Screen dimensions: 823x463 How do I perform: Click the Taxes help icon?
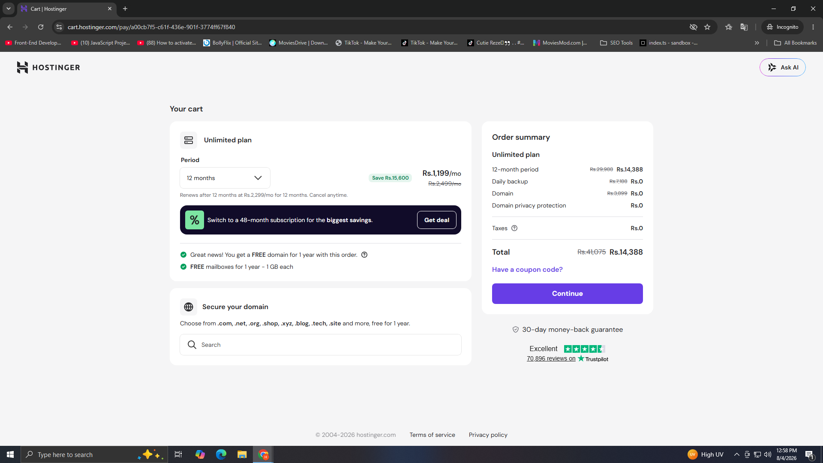point(514,228)
